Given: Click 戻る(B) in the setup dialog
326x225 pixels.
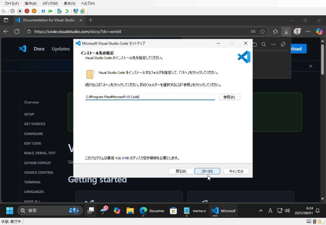Looking at the screenshot, I should click(181, 171).
